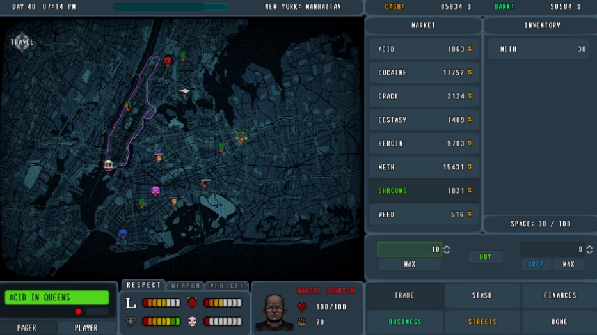Switch to the Weapon tab

click(186, 286)
